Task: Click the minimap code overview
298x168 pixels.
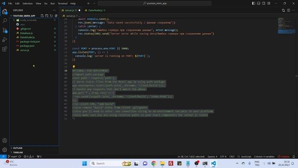Action: [286, 26]
